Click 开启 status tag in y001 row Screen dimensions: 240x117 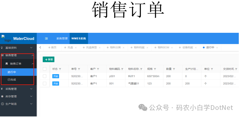tap(56, 76)
